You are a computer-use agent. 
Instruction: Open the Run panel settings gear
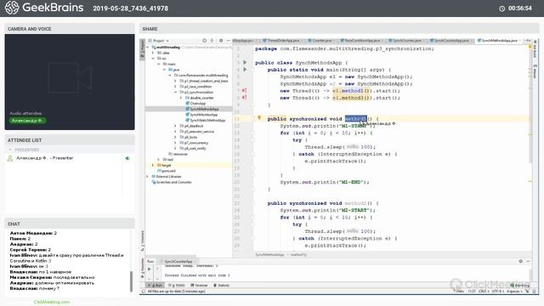click(520, 261)
